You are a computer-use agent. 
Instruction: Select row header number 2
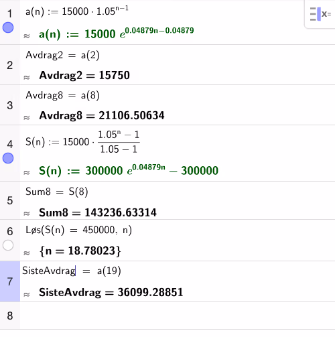tap(10, 65)
